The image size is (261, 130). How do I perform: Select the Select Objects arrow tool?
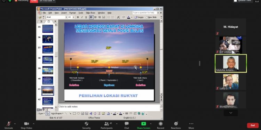coord(48,113)
